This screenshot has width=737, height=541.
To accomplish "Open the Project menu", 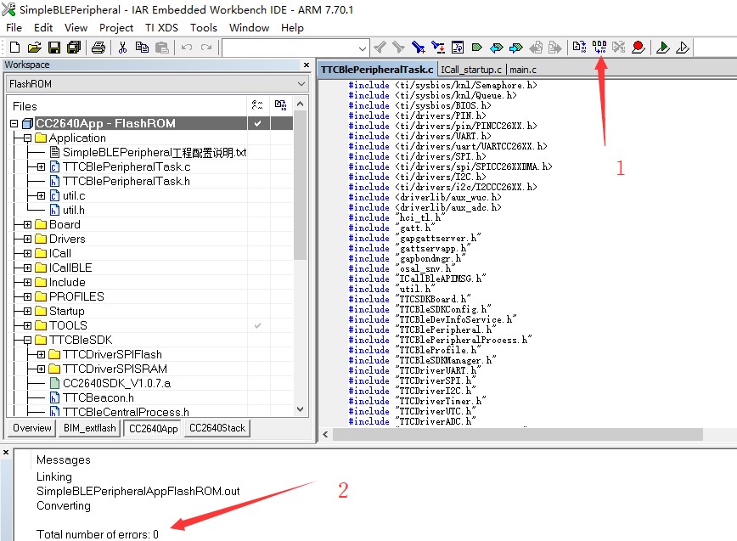I will click(116, 28).
